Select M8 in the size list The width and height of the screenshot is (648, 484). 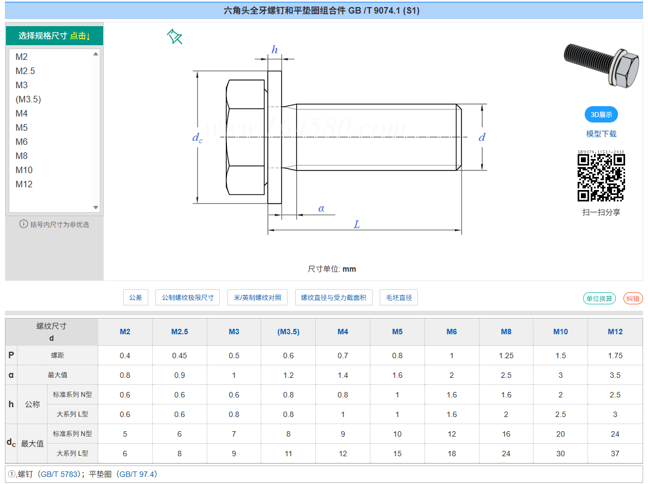tap(21, 156)
